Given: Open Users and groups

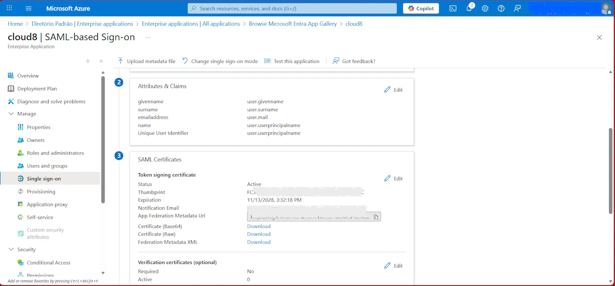Looking at the screenshot, I should (47, 166).
